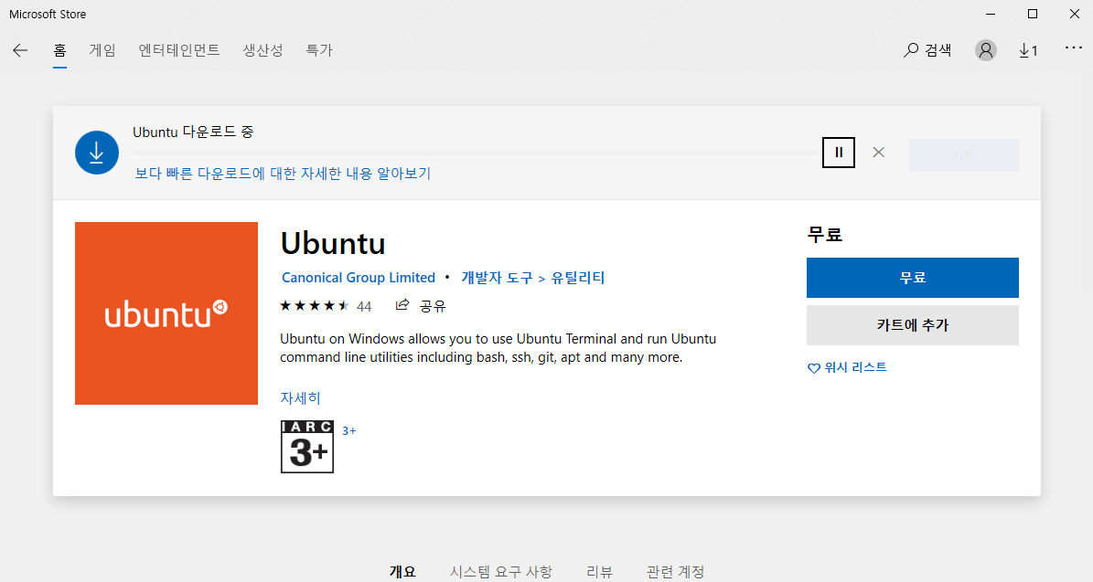Add to 위시 리스트 heart

click(x=847, y=367)
